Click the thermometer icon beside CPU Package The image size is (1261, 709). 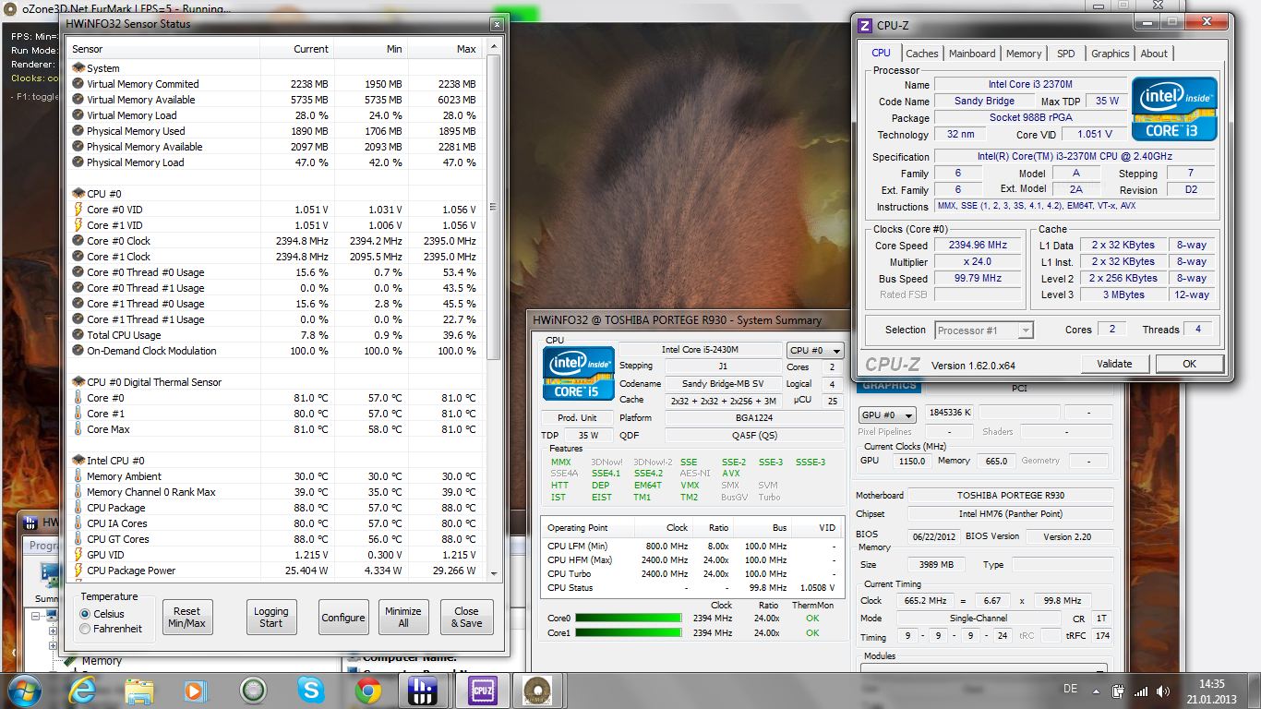[78, 508]
